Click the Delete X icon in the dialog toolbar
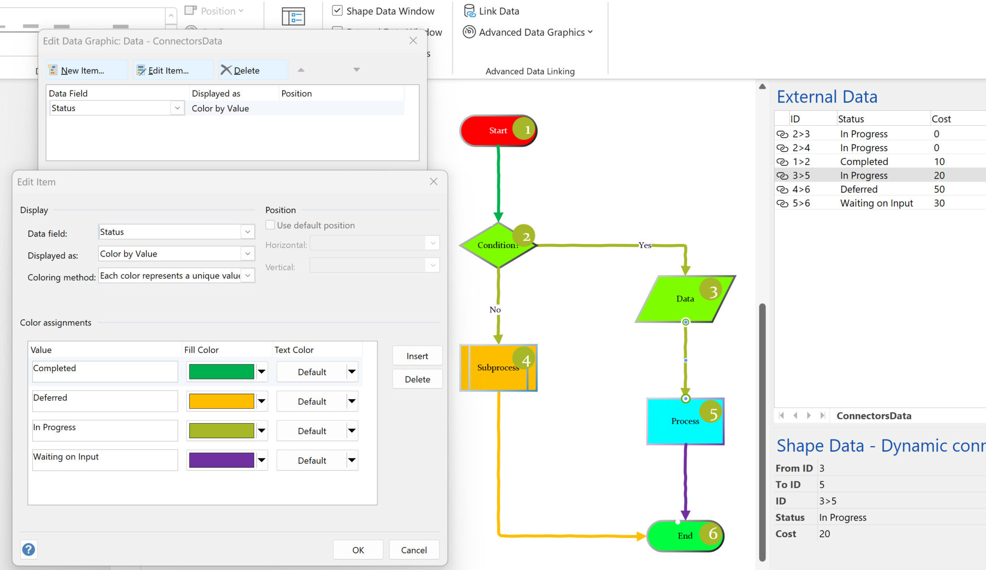Image resolution: width=986 pixels, height=570 pixels. [x=225, y=69]
